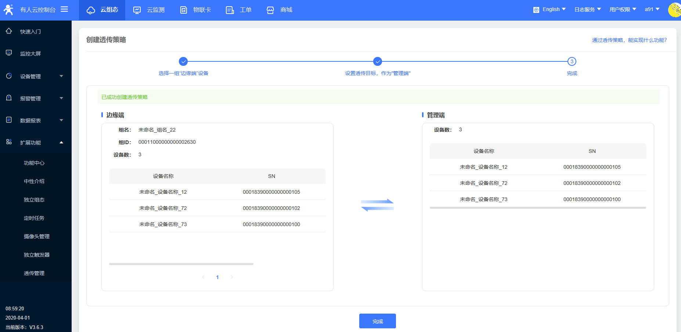The image size is (681, 332).
Task: Click the 有人云 logo icon
Action: point(8,10)
